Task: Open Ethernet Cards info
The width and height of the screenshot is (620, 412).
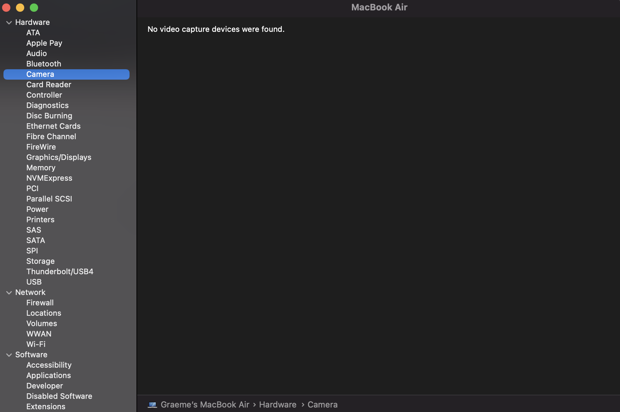Action: tap(53, 126)
